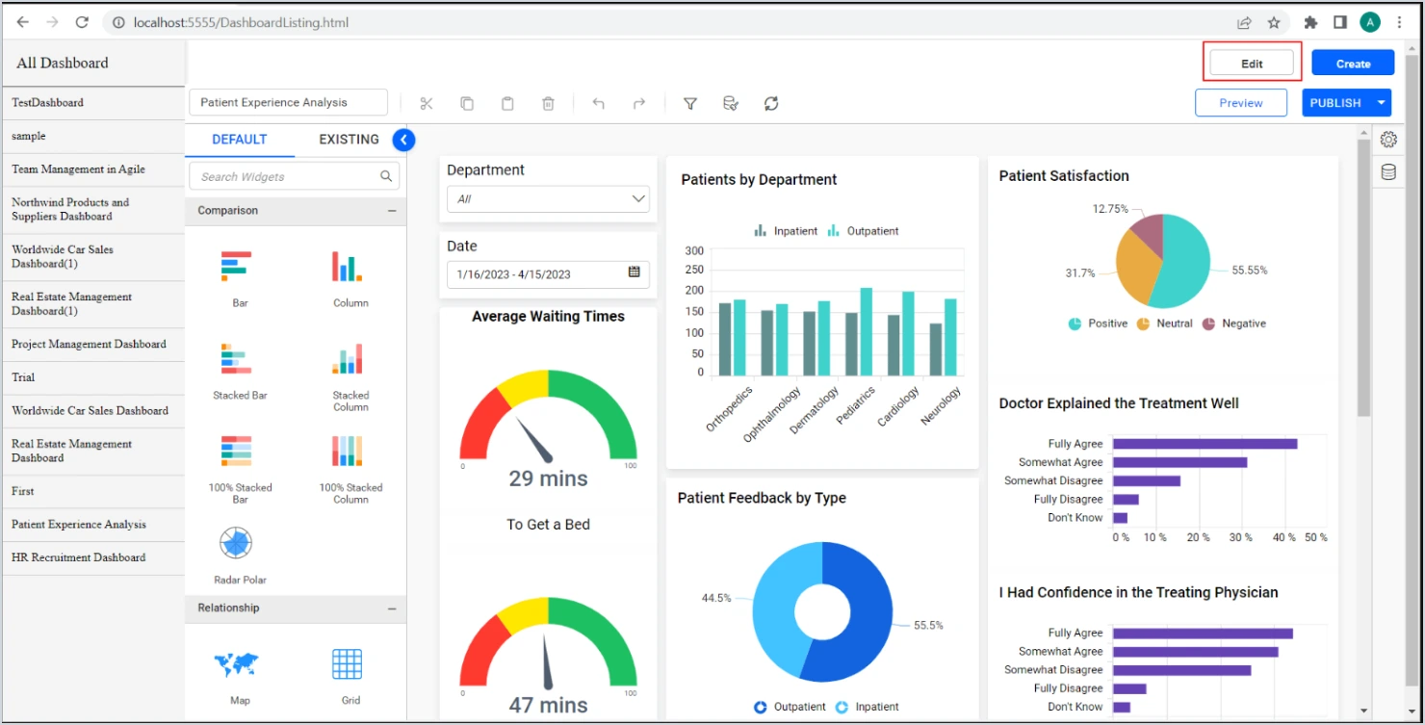Select the Stacked Column widget
The height and width of the screenshot is (725, 1425).
click(350, 376)
